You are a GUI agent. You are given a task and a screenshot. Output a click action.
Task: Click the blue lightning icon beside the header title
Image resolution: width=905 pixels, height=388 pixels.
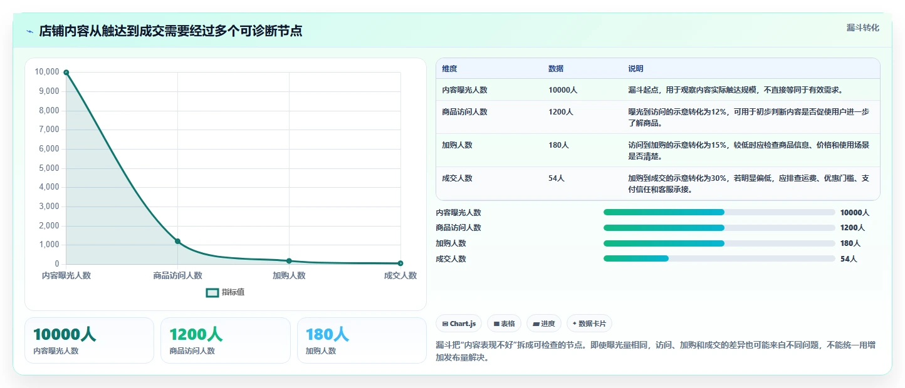point(30,31)
